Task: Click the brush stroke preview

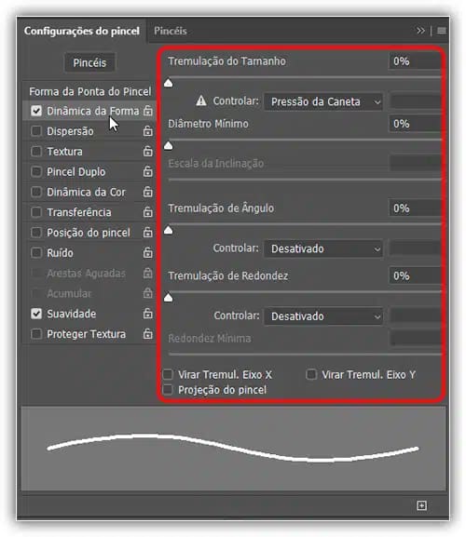Action: pos(233,449)
